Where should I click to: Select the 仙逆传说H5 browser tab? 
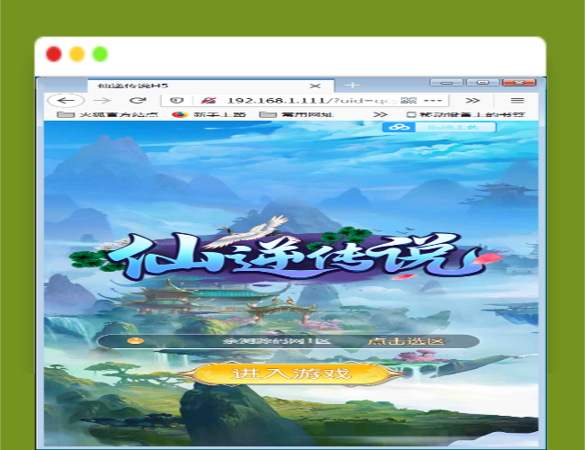(x=211, y=85)
